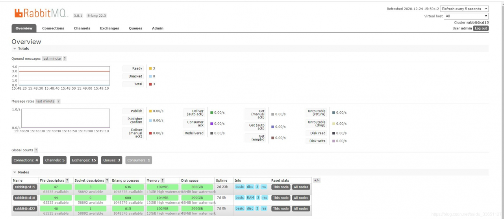504x219 pixels.
Task: Open help for Global counts
Action: [36, 150]
